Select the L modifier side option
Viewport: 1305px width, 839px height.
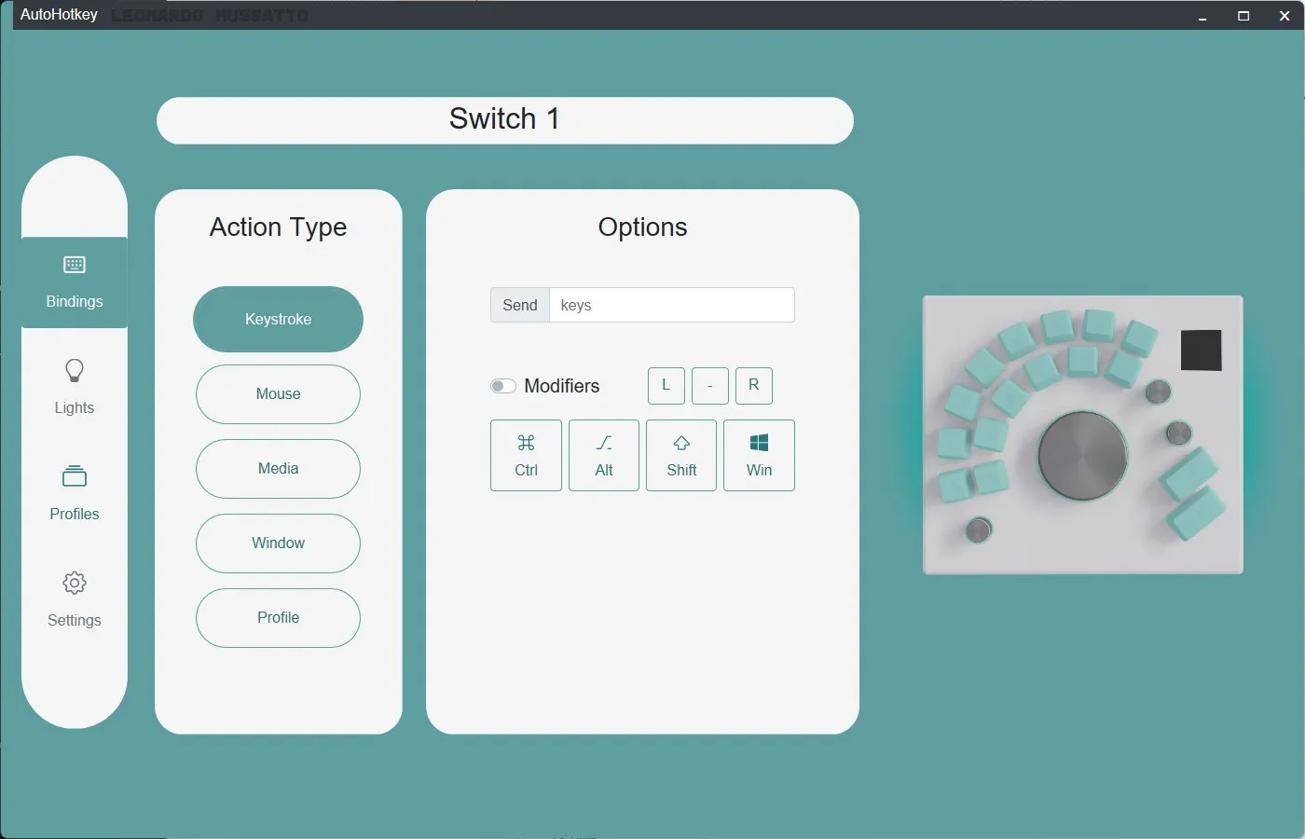coord(666,385)
